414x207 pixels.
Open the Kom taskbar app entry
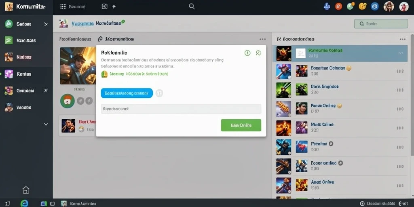tap(78, 204)
